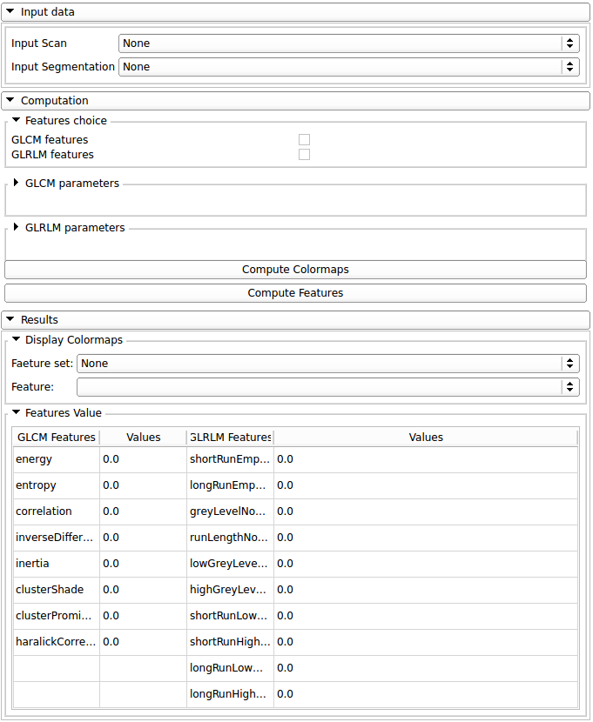The image size is (593, 722).
Task: Click the Compute Features button
Action: tap(295, 293)
